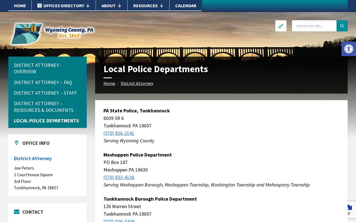Click the 1 Courthouse Square address text
Image resolution: width=356 pixels, height=222 pixels.
pyautogui.click(x=33, y=175)
